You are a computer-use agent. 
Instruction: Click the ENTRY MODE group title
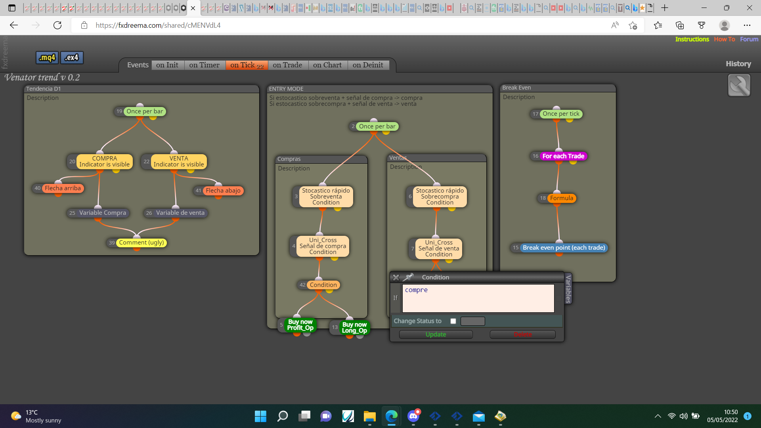pyautogui.click(x=286, y=89)
